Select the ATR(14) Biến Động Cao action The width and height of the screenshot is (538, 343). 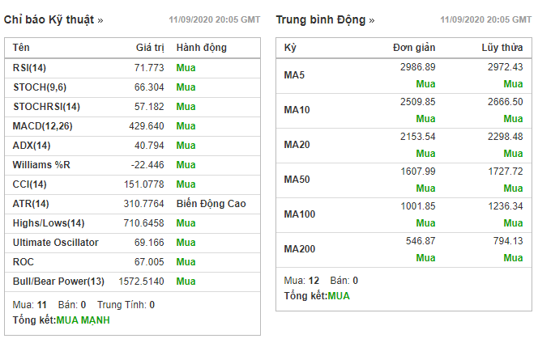[211, 204]
